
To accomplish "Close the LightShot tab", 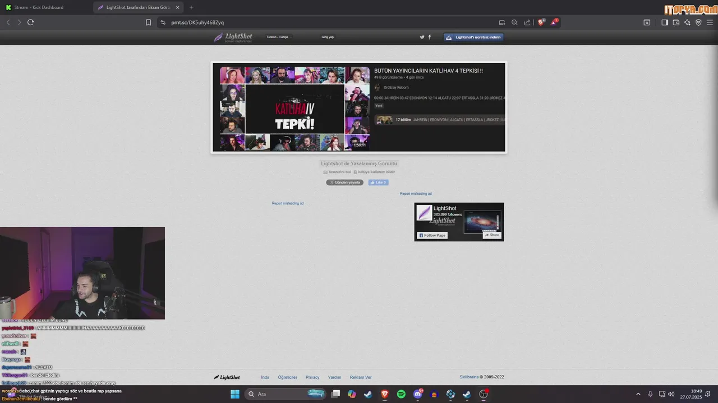I will 178,7.
